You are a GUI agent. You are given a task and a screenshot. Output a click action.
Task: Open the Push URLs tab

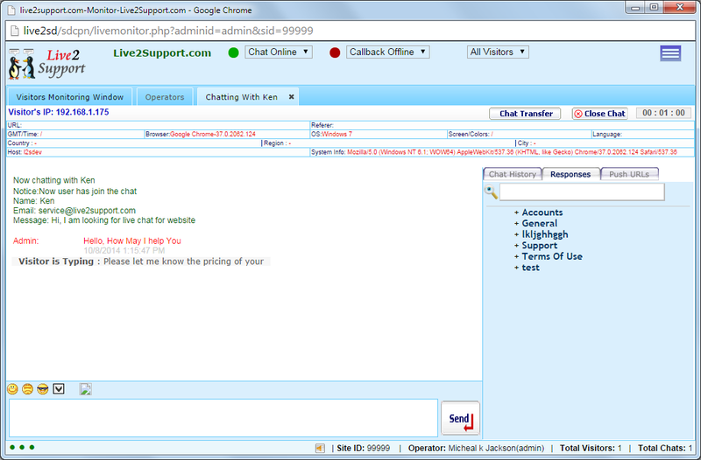(629, 174)
